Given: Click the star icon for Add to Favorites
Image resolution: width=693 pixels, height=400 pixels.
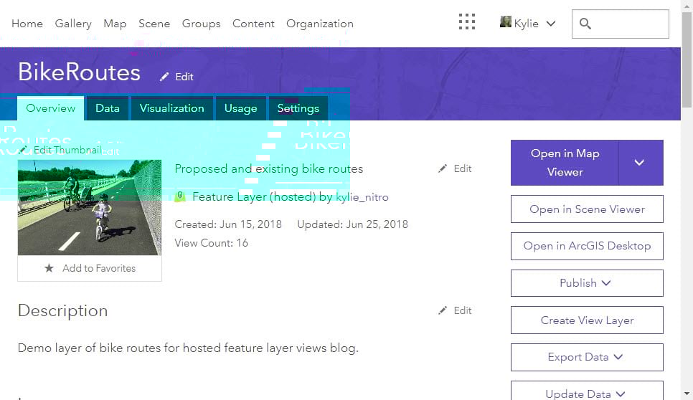Looking at the screenshot, I should pyautogui.click(x=49, y=268).
